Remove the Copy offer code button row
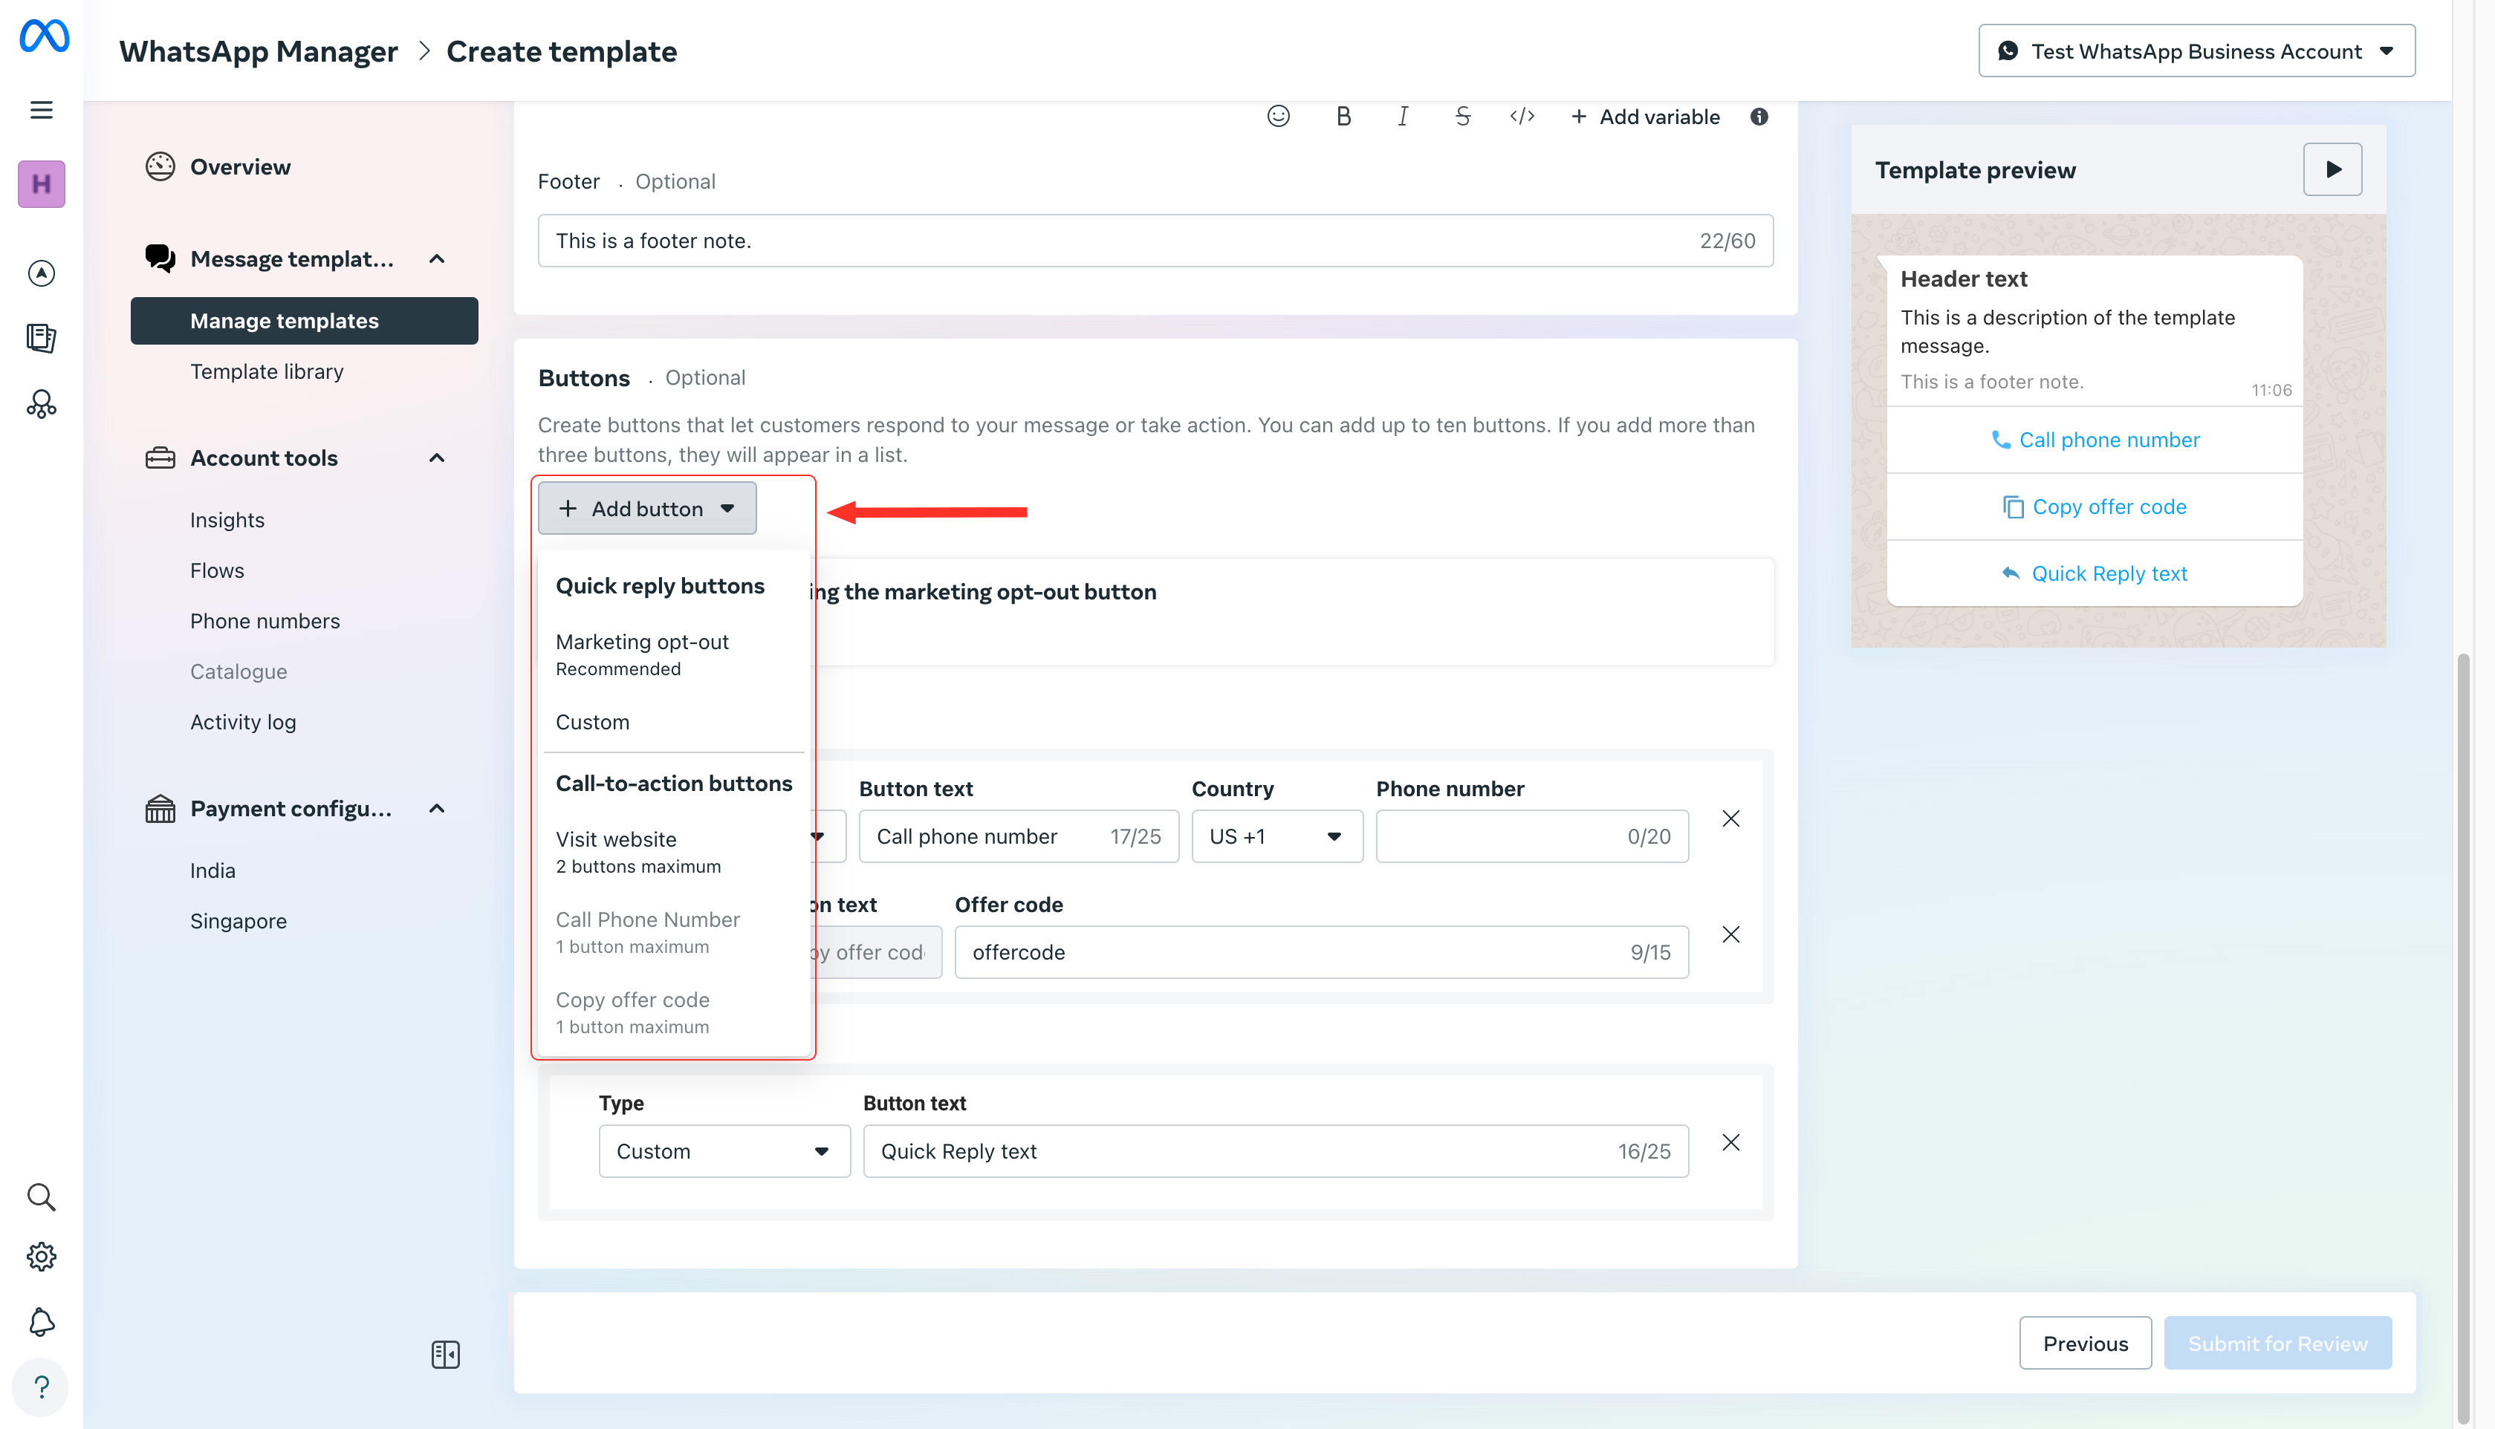The height and width of the screenshot is (1429, 2495). pos(1730,934)
